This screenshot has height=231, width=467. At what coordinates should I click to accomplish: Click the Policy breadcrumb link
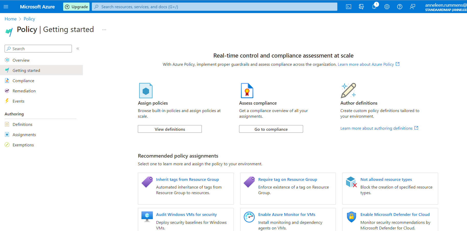pos(29,19)
